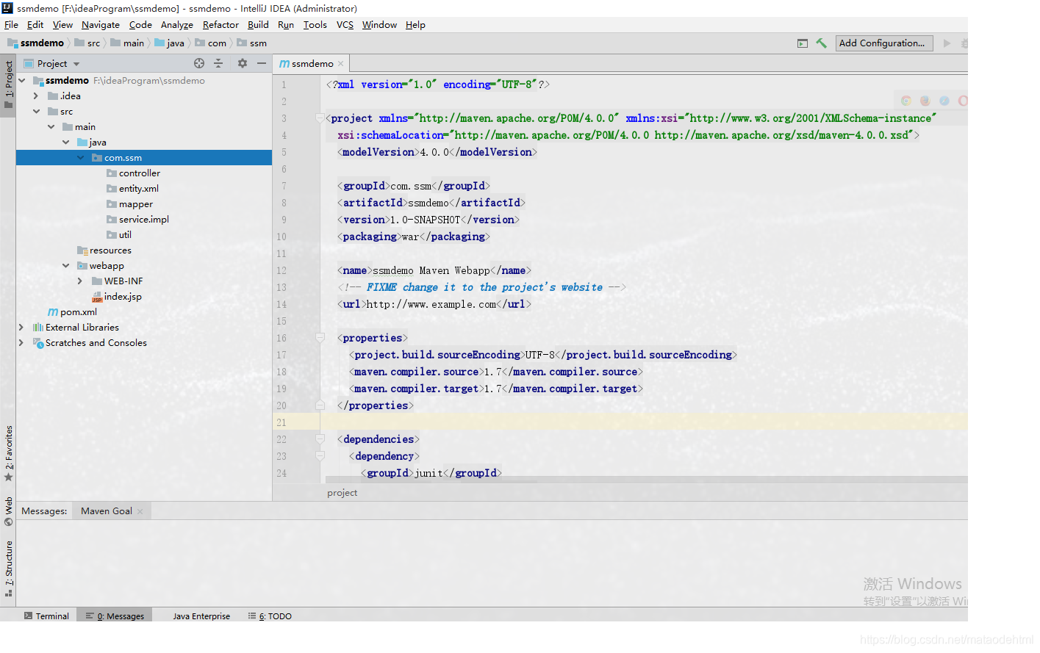Fold the dependencies block at line 22
1040x653 pixels.
point(320,439)
